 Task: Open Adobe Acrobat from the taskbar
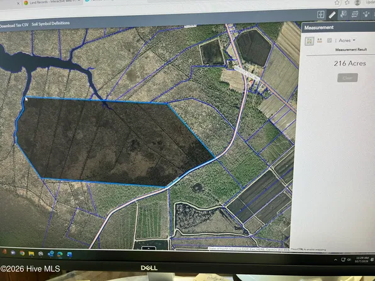[x=4, y=252]
